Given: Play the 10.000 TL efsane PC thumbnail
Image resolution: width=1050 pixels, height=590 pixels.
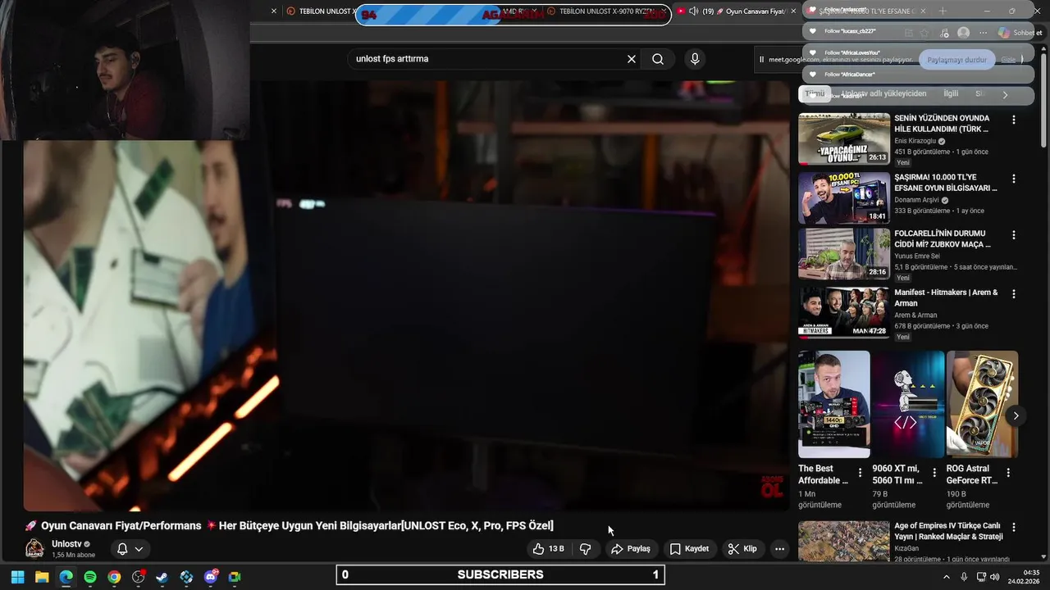Looking at the screenshot, I should pyautogui.click(x=844, y=197).
